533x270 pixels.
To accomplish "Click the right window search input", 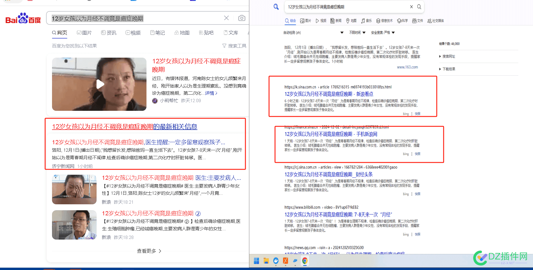I will point(347,7).
